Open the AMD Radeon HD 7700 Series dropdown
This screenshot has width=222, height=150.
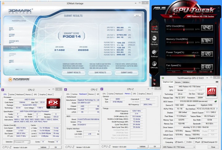(x=179, y=147)
